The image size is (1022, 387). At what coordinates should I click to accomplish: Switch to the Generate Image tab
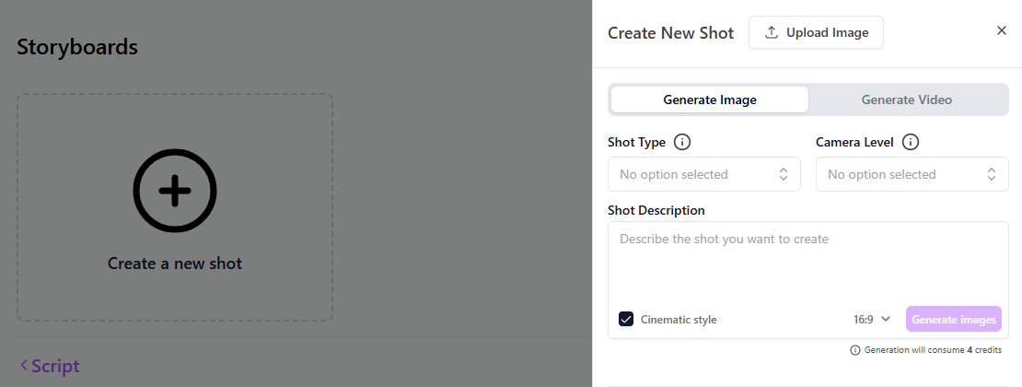710,100
